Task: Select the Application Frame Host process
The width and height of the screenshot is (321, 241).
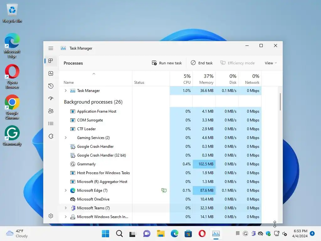Action: (160, 111)
